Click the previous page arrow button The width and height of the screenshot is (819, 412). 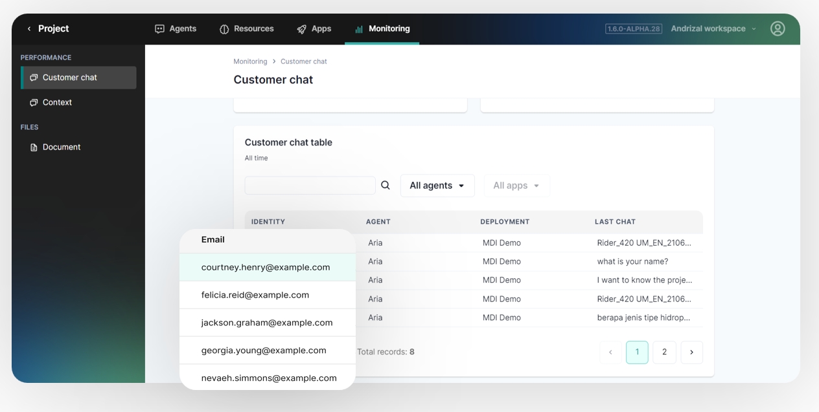pos(610,352)
